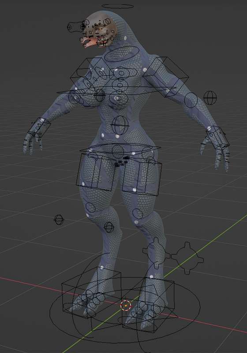Select the circle control on the viewer's-right upper arm
The height and width of the screenshot is (353, 247).
191,100
